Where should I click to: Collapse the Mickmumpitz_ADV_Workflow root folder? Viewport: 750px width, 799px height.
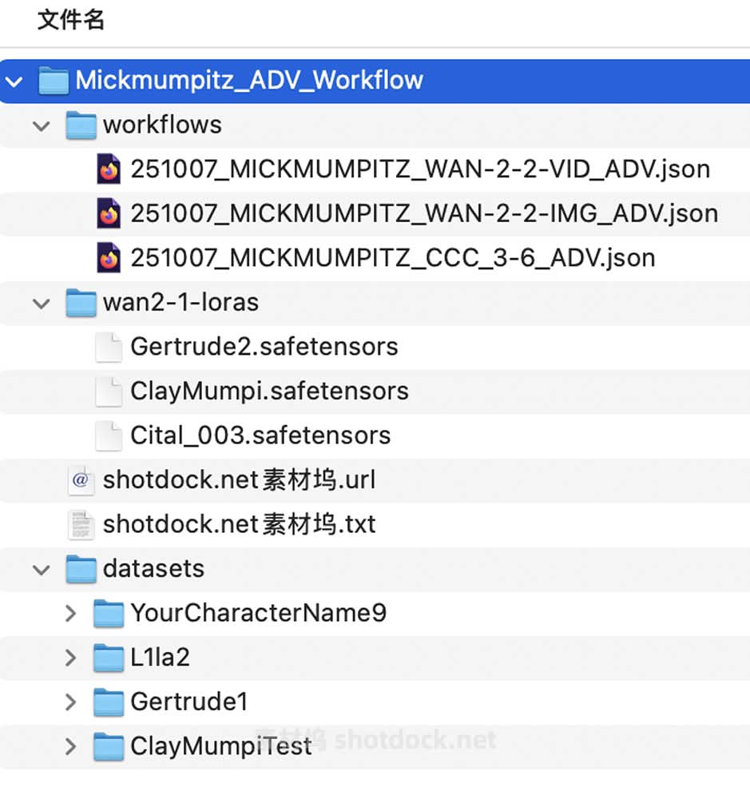(14, 81)
